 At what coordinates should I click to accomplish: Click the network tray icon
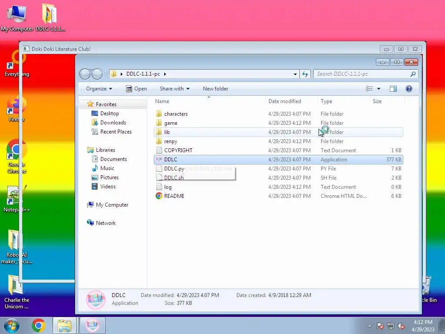391,326
